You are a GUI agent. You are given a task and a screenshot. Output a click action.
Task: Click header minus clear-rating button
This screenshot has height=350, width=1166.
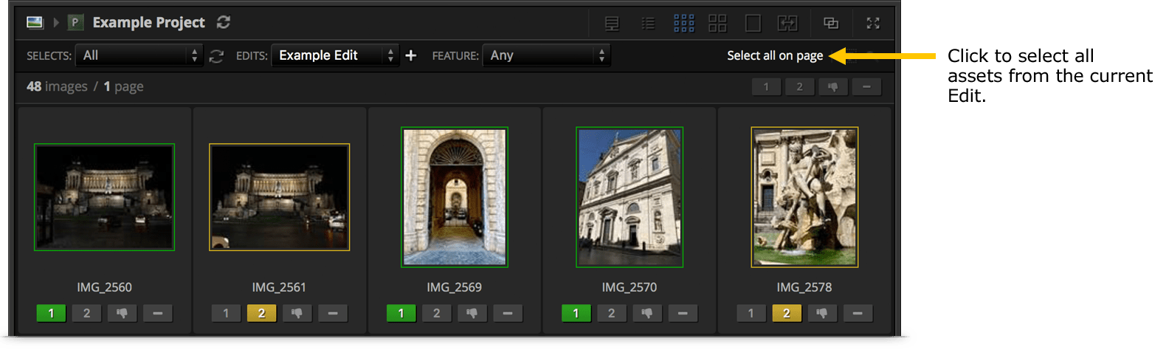(x=866, y=87)
